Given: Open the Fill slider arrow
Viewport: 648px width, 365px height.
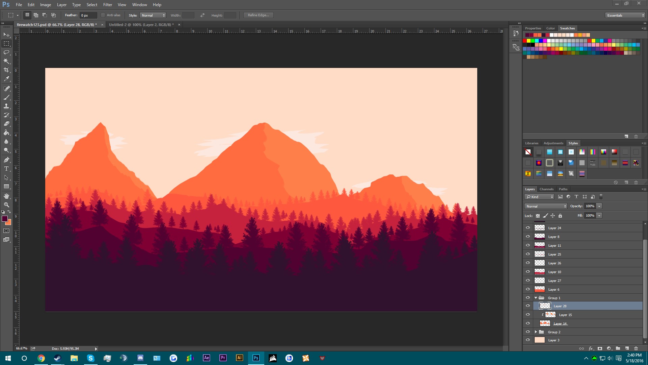Looking at the screenshot, I should [x=599, y=216].
